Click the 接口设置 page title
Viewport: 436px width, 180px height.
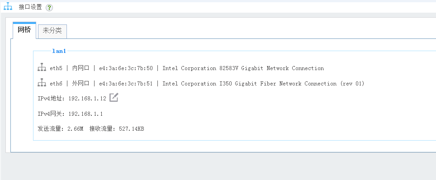30,7
